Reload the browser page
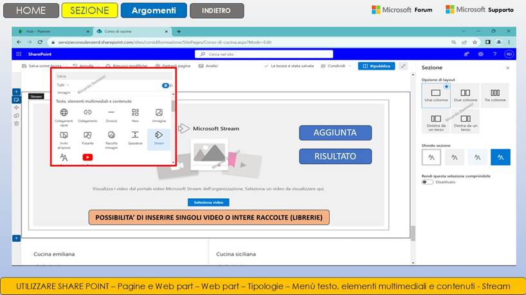 [40, 42]
